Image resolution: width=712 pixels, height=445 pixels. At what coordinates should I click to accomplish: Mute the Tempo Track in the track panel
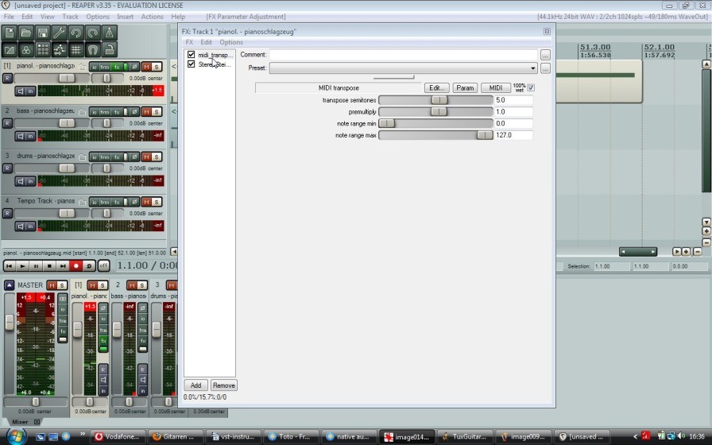pos(146,202)
